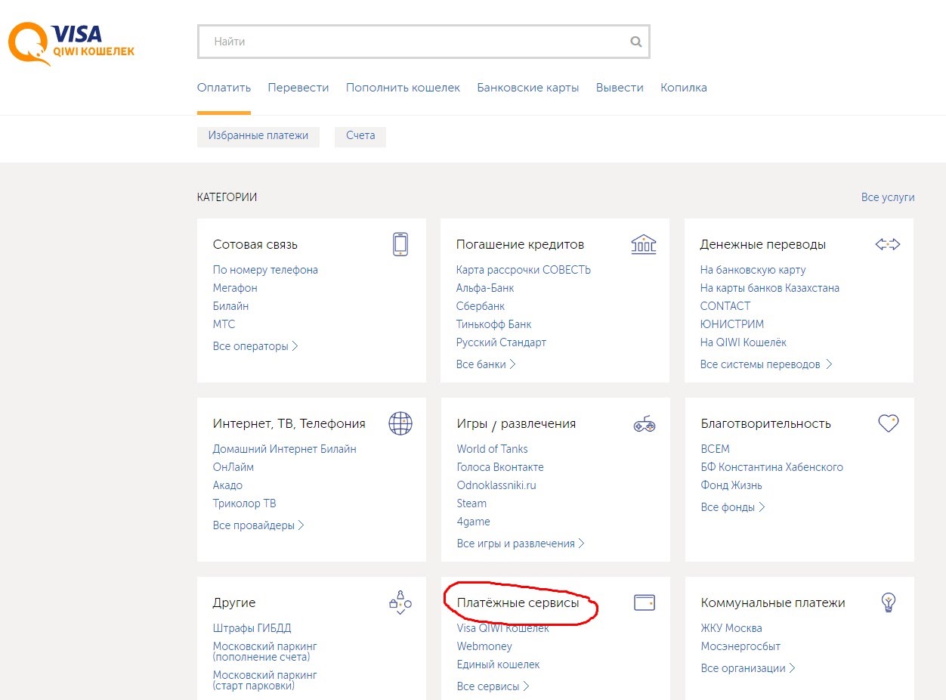Open Штрафы ГИБДД

point(252,628)
